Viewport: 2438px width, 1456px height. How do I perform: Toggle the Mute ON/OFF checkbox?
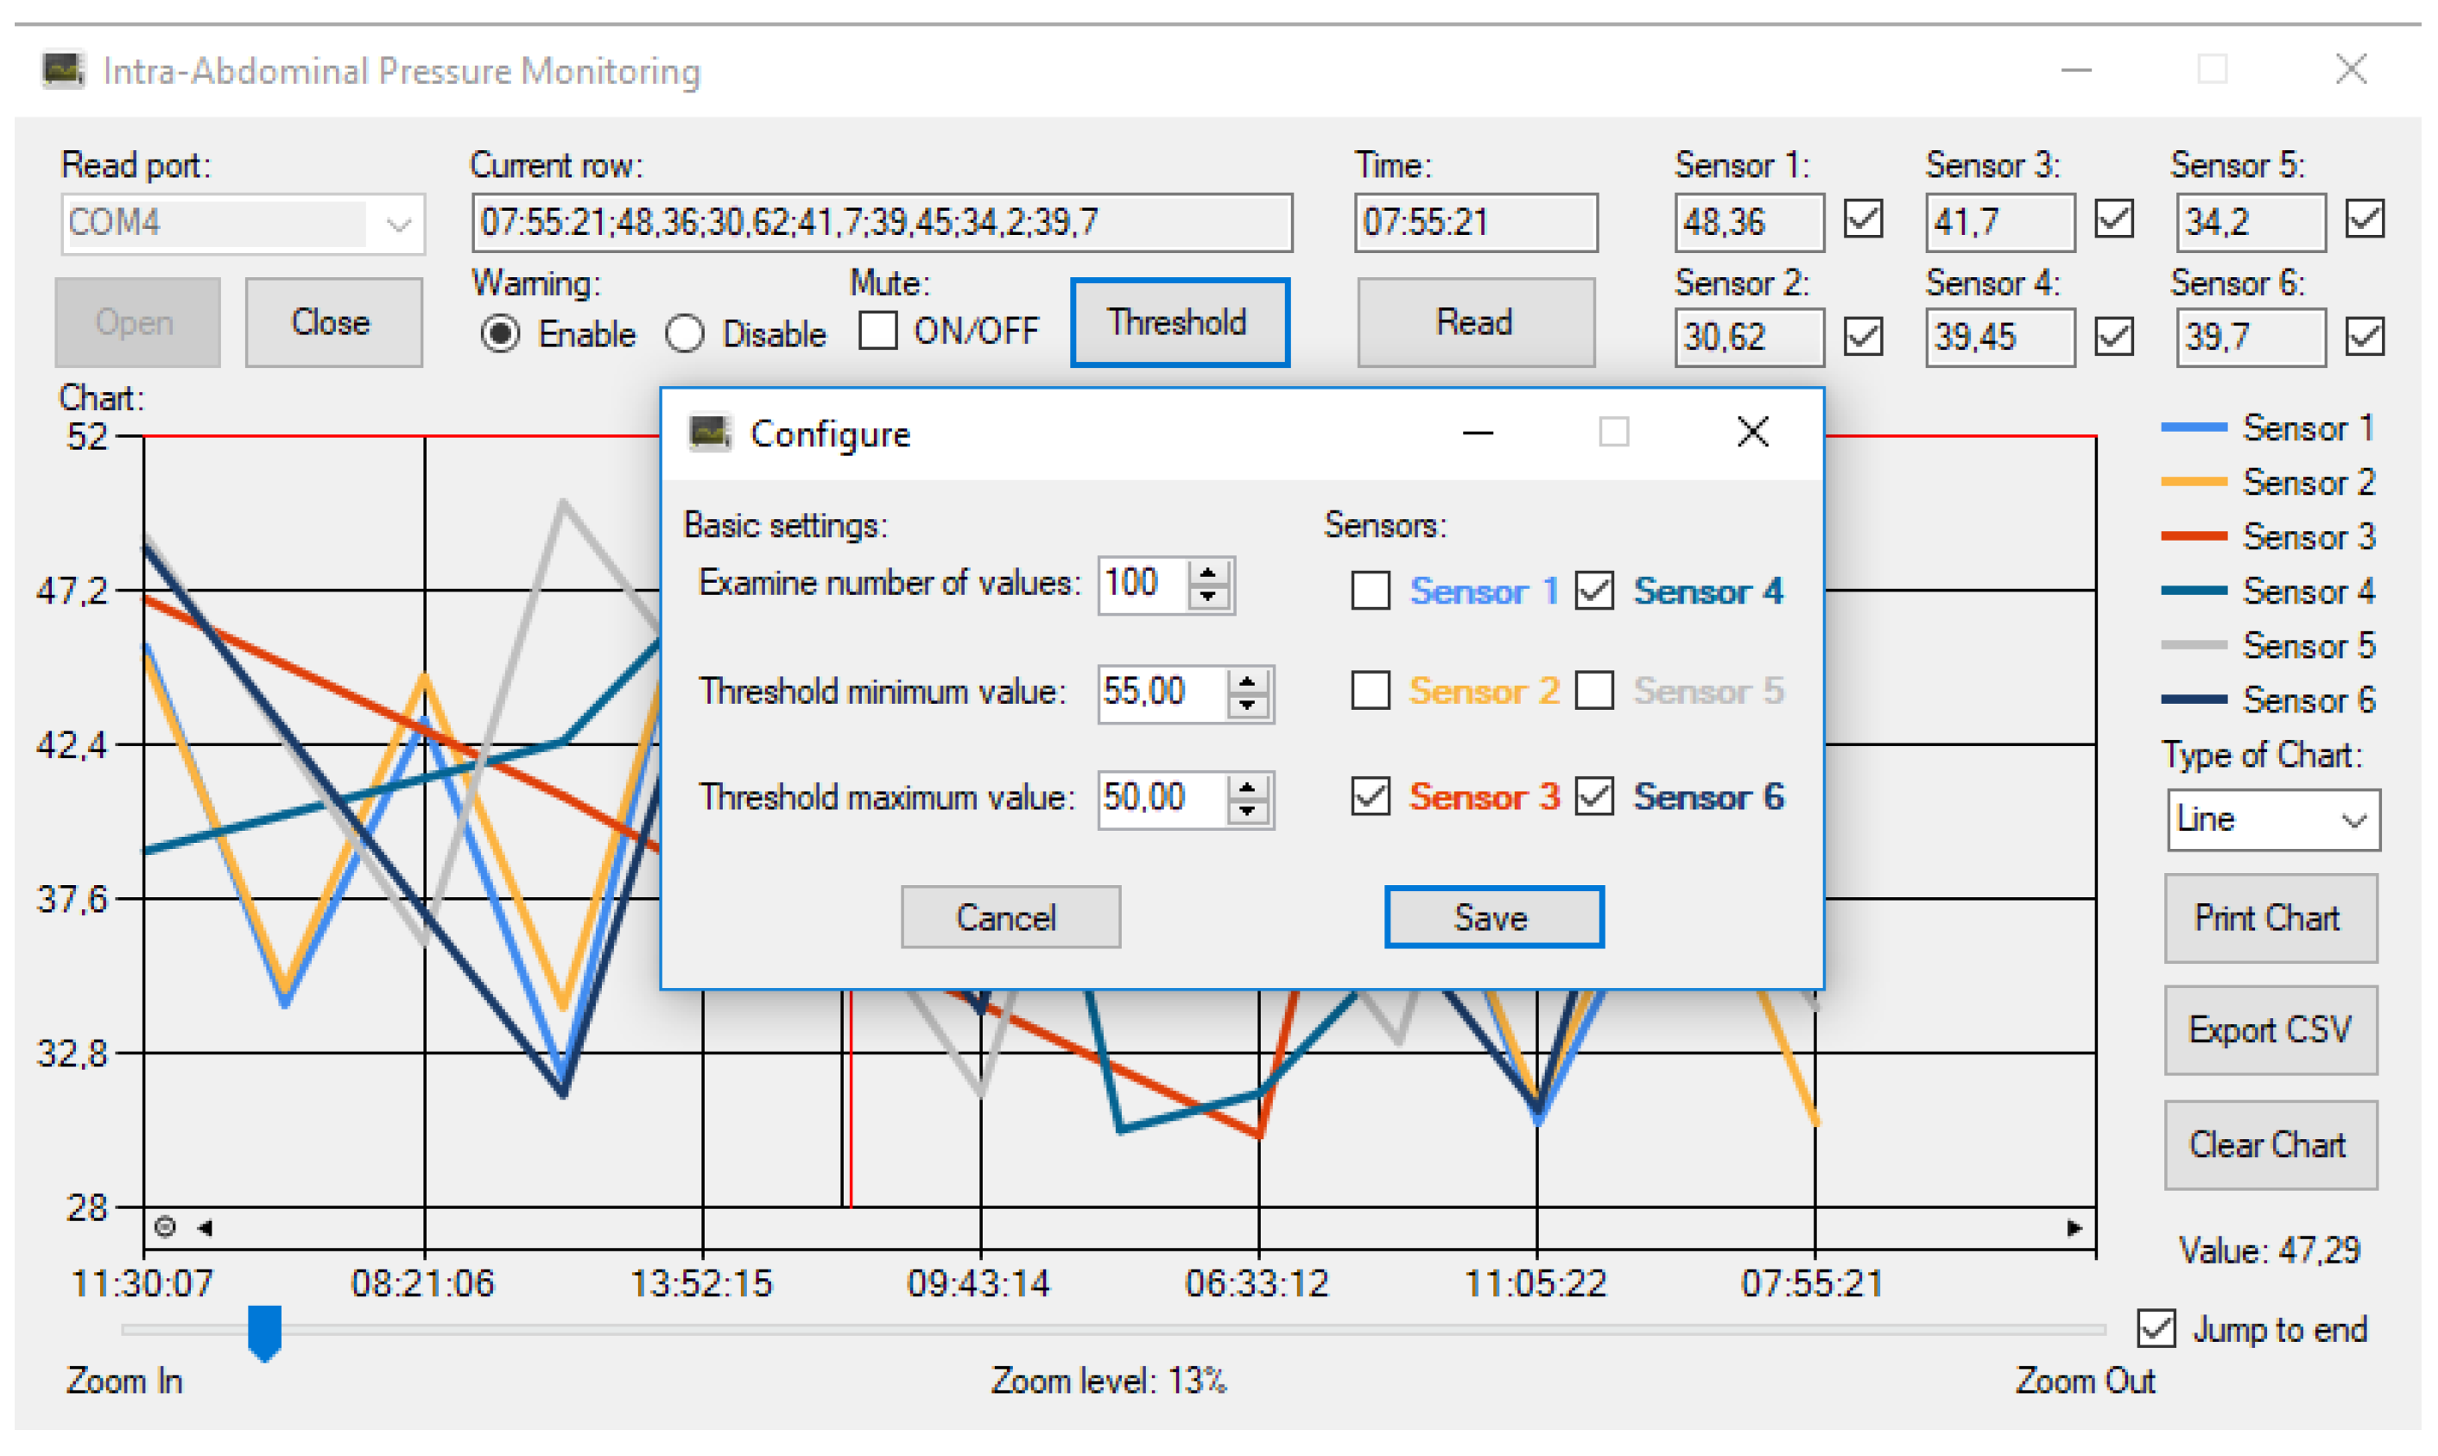(877, 331)
